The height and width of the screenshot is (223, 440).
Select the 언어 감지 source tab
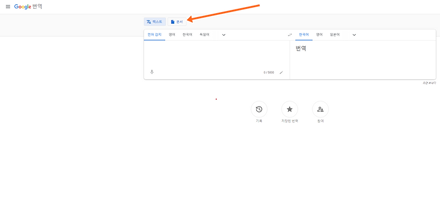(x=155, y=35)
